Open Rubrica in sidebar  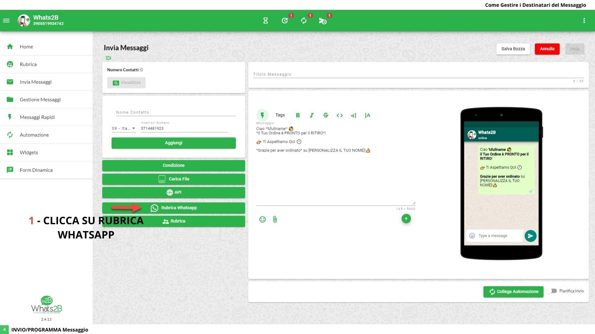coord(46,64)
